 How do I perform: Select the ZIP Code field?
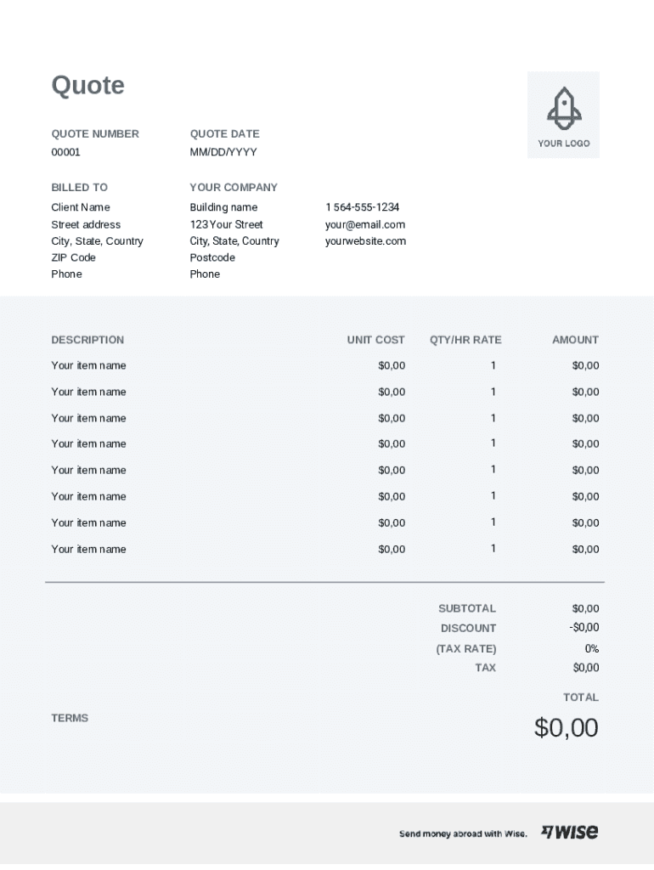[74, 257]
